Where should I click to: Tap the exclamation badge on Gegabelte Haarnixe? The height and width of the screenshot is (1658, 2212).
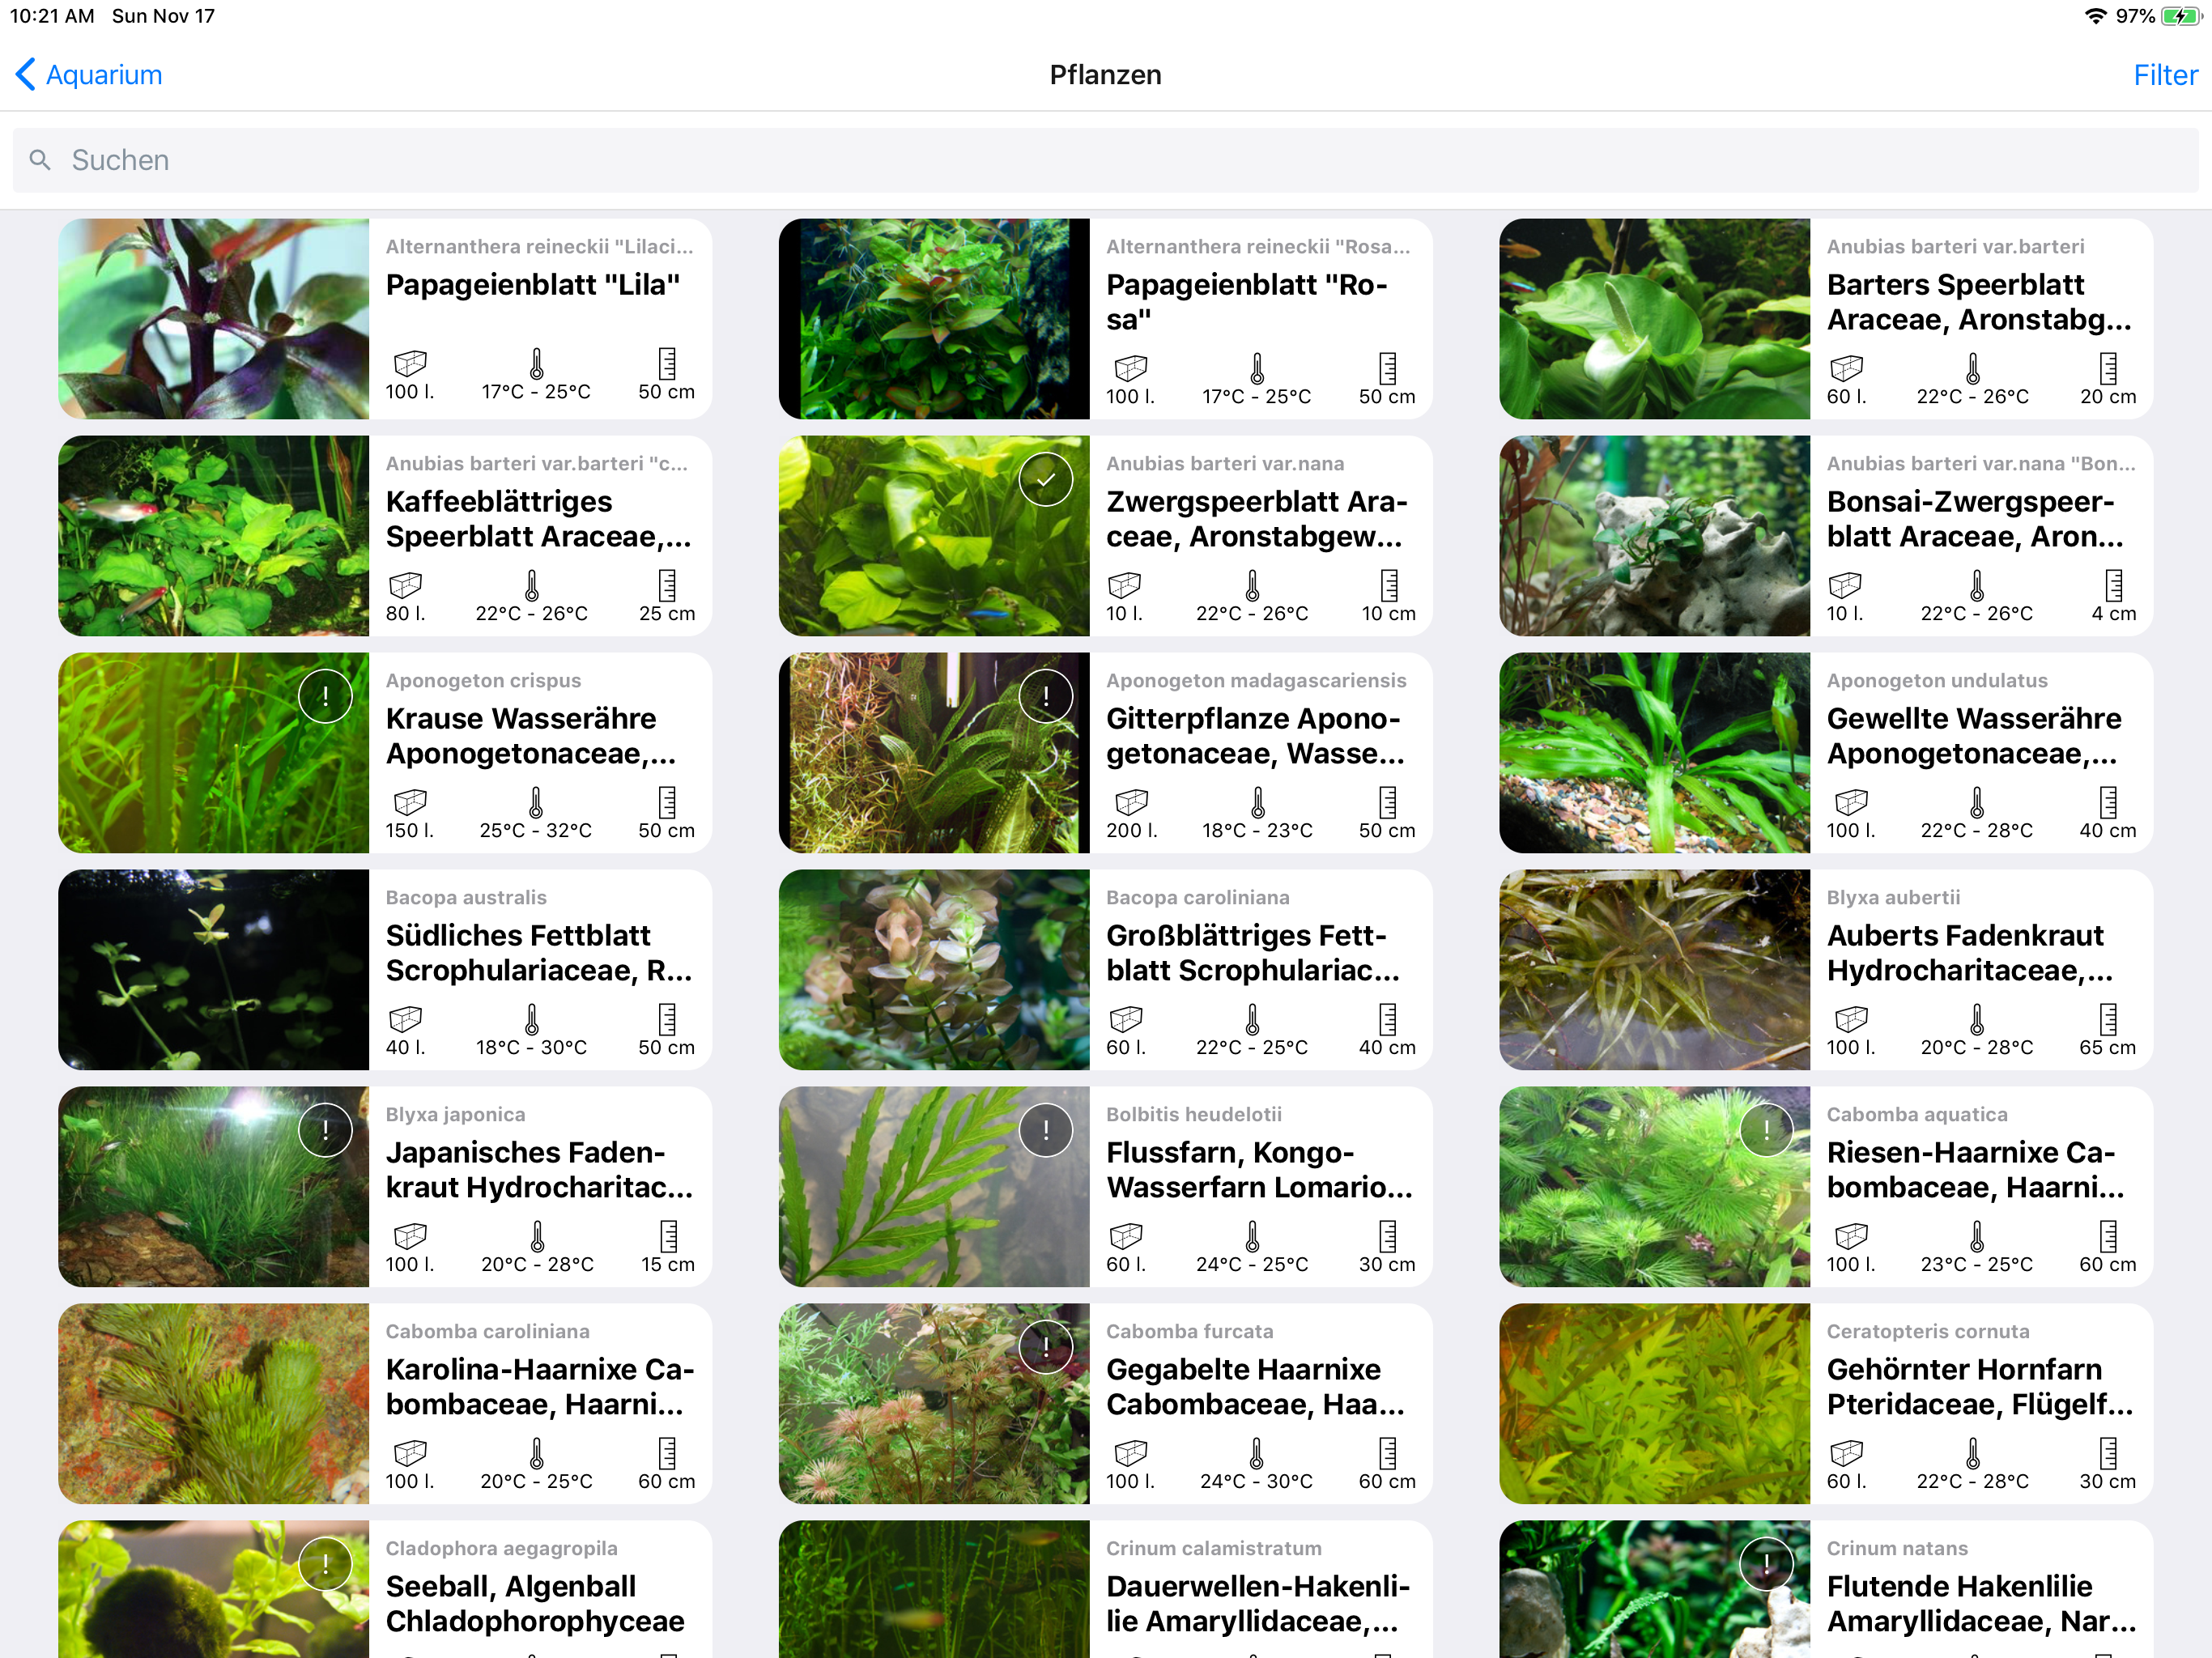[1045, 1347]
